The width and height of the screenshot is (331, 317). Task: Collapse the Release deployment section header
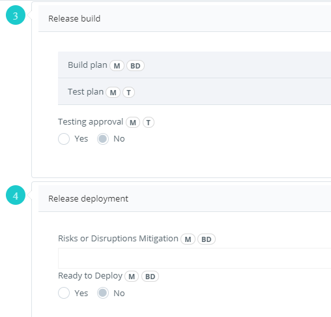click(184, 198)
